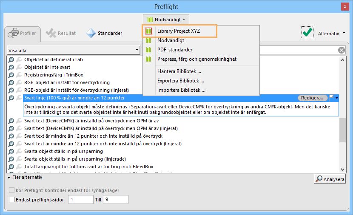Click the list scroll down arrow
353x215 pixels.
click(x=342, y=170)
